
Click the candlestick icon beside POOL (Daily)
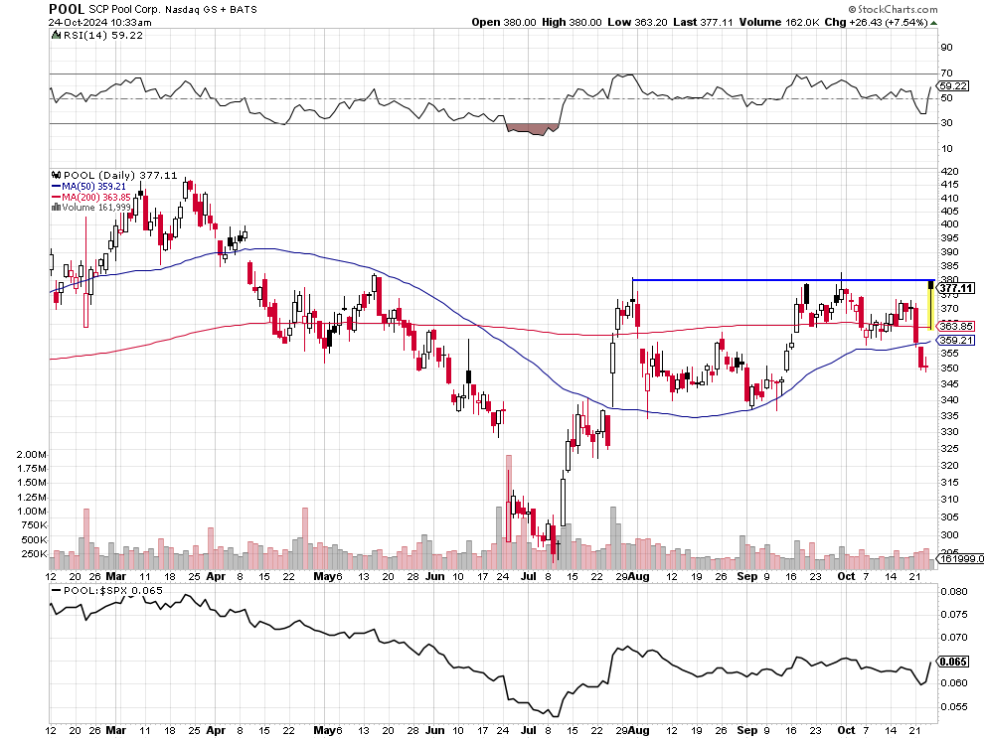[54, 175]
